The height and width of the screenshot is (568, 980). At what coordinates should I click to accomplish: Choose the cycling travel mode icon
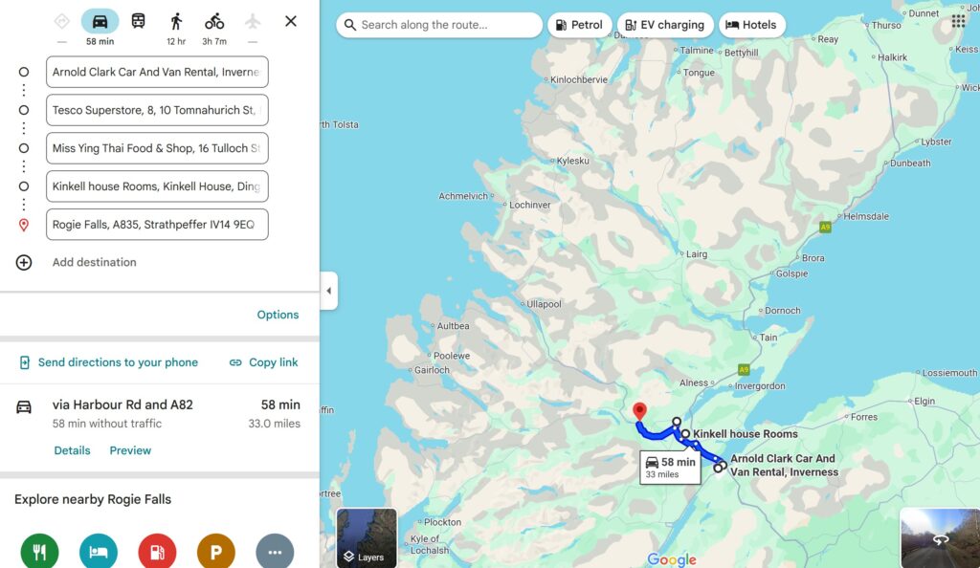pyautogui.click(x=214, y=22)
